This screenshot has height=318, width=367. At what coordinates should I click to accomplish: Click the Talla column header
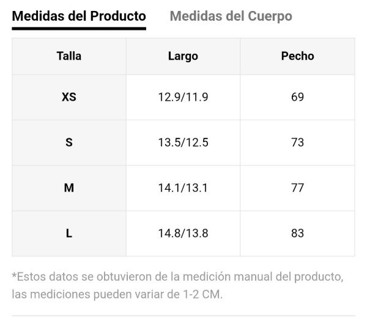coord(69,56)
